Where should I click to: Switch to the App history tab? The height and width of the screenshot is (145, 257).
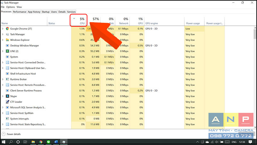click(x=34, y=12)
